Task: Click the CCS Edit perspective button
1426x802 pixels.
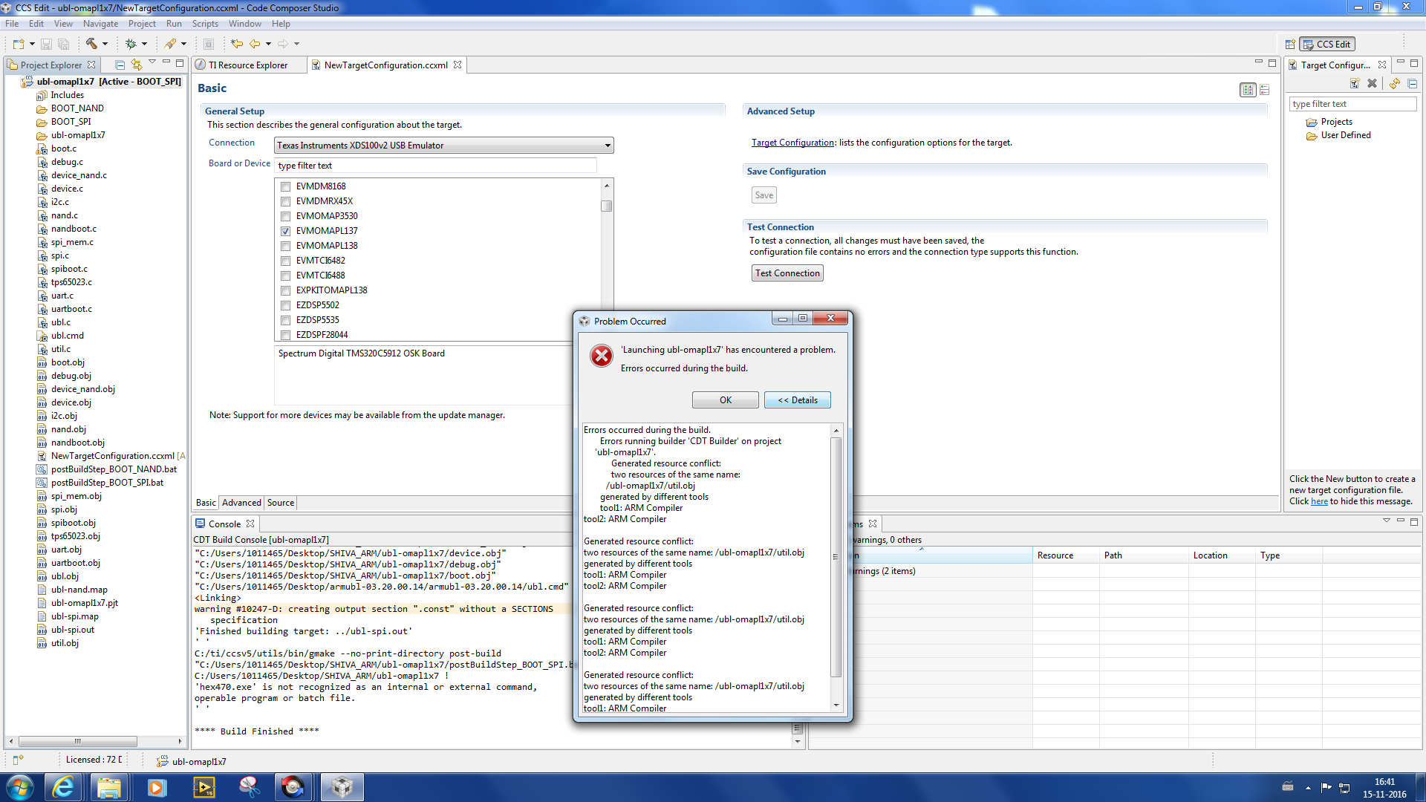Action: (x=1327, y=45)
